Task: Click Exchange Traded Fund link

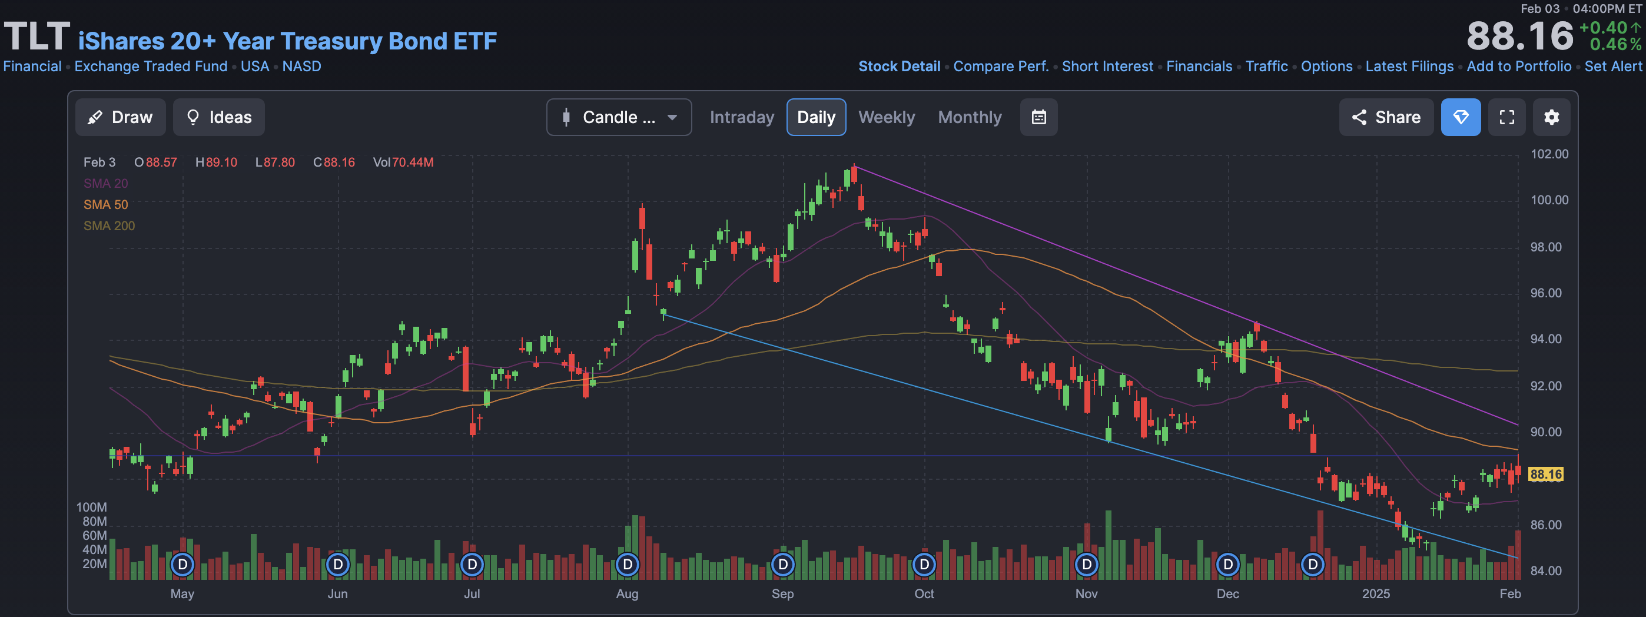Action: (151, 66)
